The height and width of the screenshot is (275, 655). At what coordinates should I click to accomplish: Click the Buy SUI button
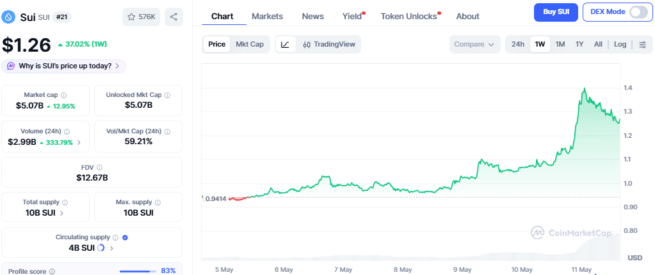(556, 12)
